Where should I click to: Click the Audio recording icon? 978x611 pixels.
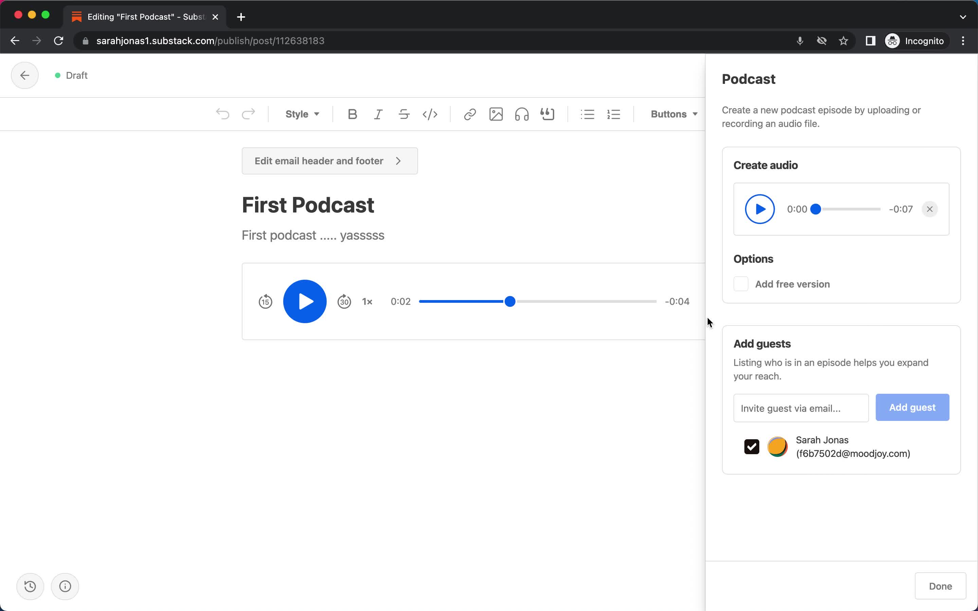521,114
